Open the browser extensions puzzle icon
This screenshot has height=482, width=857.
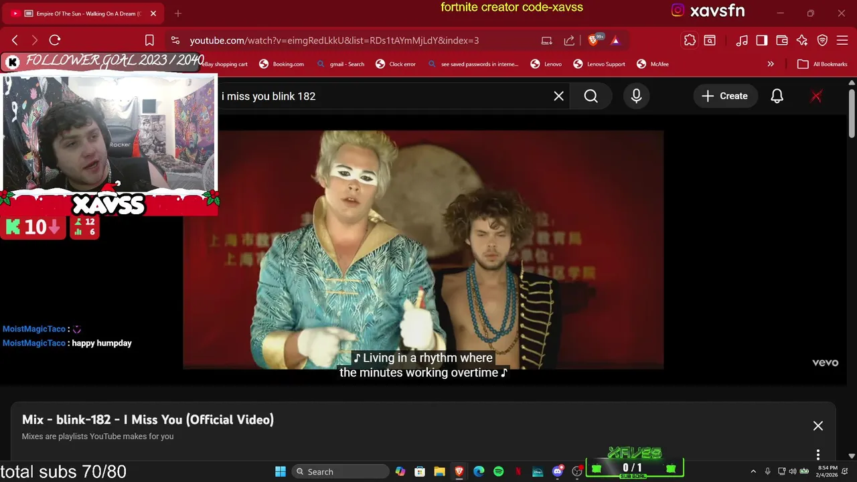click(690, 40)
